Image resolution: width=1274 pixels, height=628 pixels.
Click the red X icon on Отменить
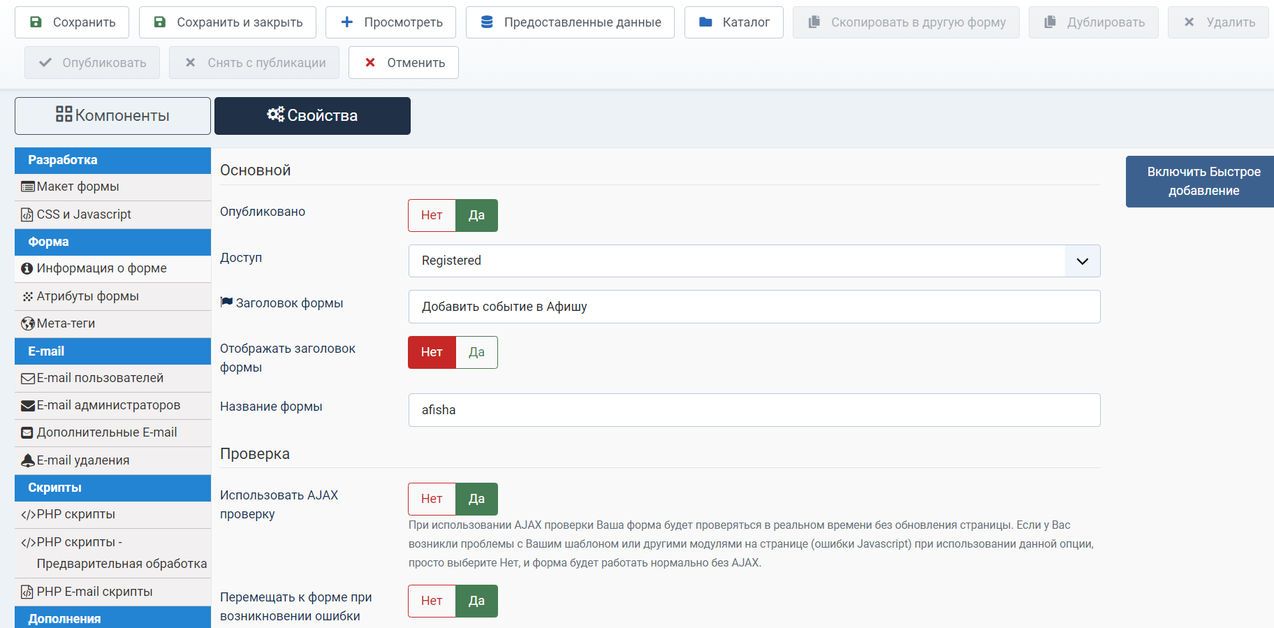pos(370,63)
